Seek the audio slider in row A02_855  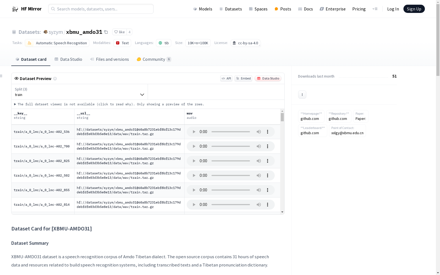[x=231, y=190]
